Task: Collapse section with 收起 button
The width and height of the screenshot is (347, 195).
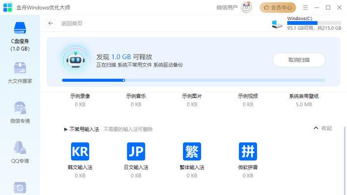Action: 323,128
